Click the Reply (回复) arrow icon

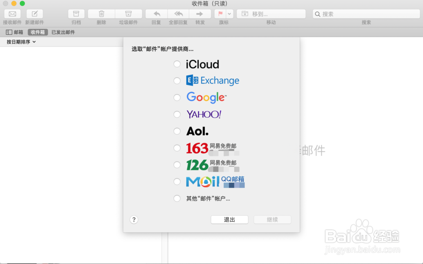[157, 14]
